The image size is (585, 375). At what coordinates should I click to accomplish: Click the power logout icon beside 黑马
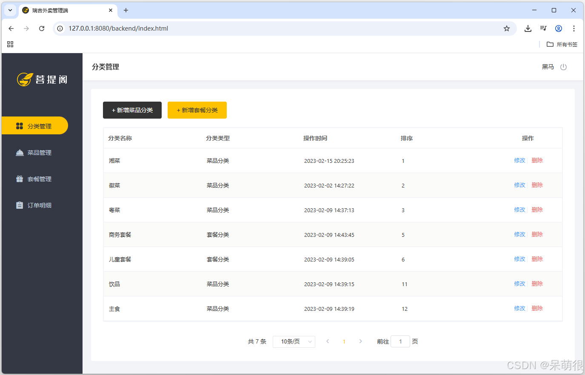563,67
